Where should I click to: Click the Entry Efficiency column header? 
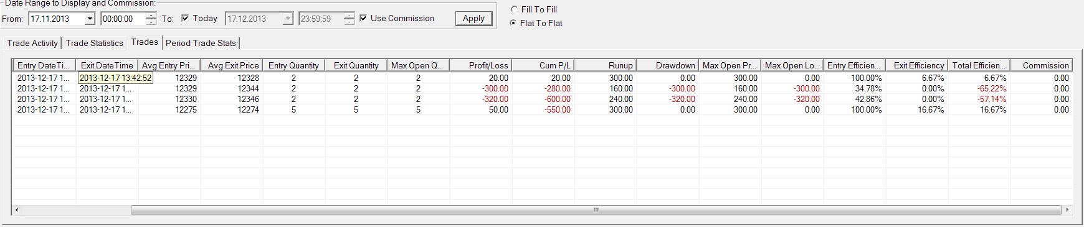tap(854, 65)
